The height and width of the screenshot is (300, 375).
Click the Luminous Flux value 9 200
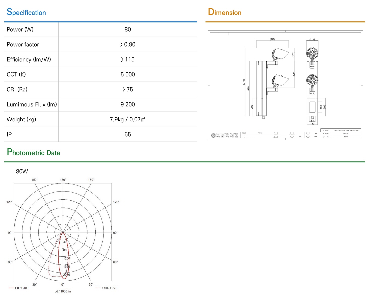[128, 104]
